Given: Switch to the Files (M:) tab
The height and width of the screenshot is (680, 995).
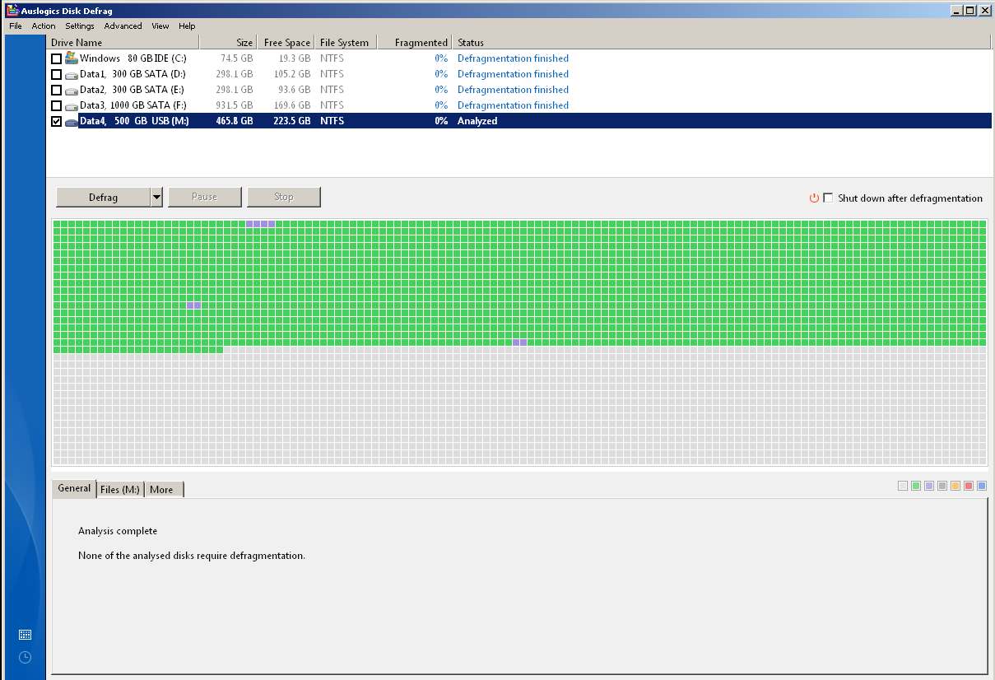Looking at the screenshot, I should (x=120, y=490).
